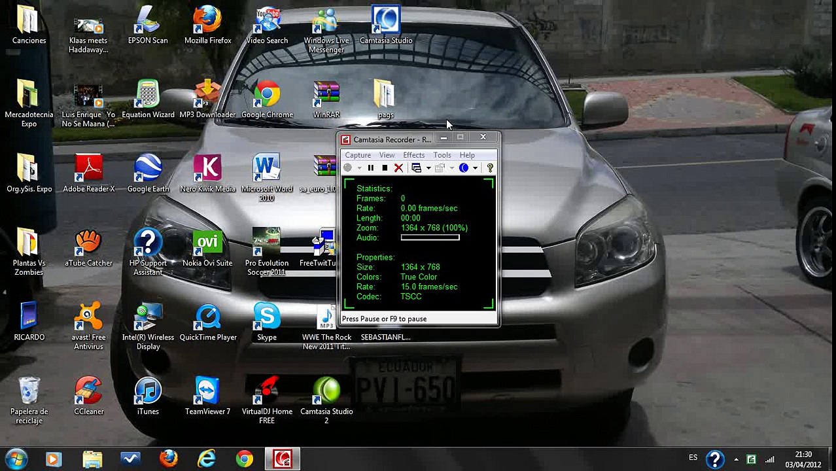Open the View menu in Recorder
This screenshot has height=471, width=836.
pyautogui.click(x=387, y=155)
